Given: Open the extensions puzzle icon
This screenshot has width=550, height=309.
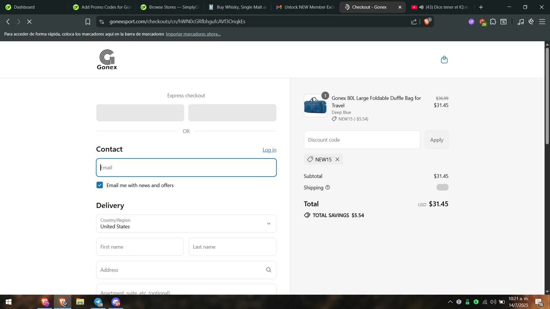Looking at the screenshot, I should point(493,22).
